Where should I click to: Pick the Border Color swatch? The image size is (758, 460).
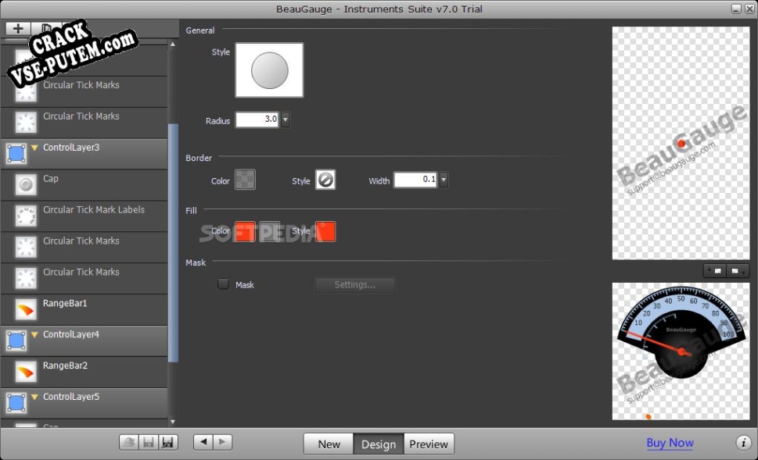tap(245, 180)
